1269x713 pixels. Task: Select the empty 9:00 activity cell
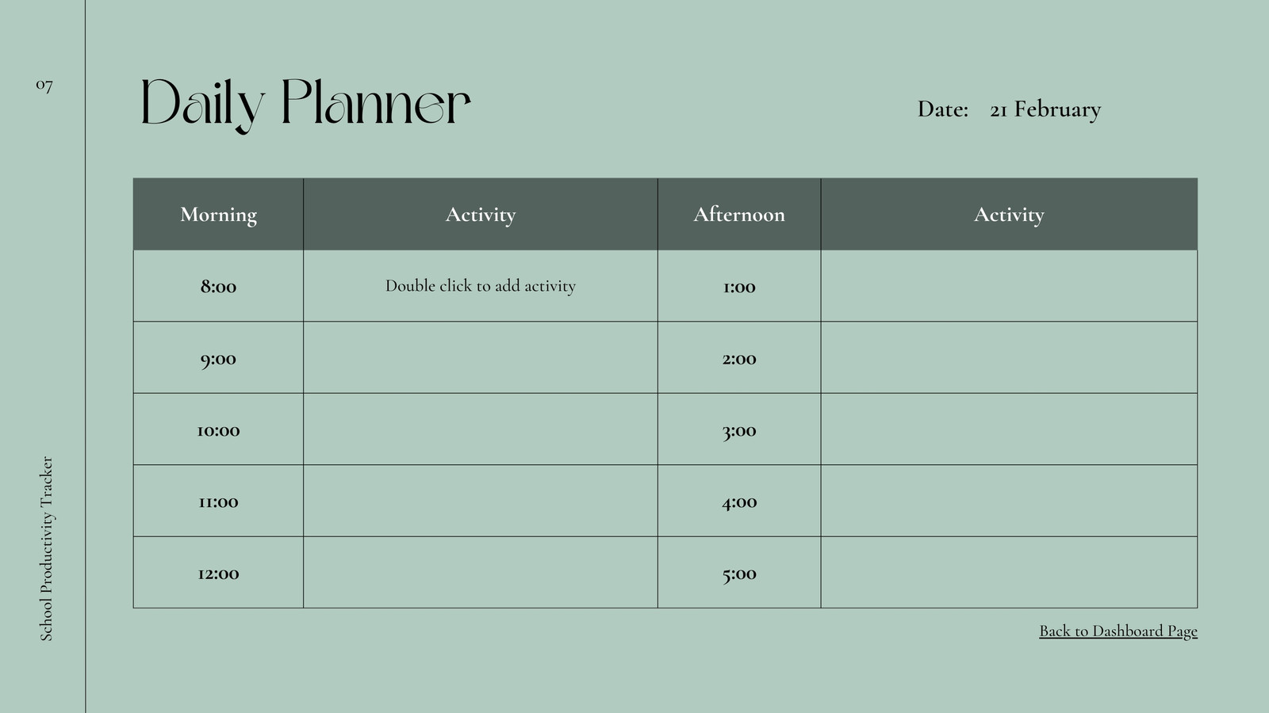(481, 357)
